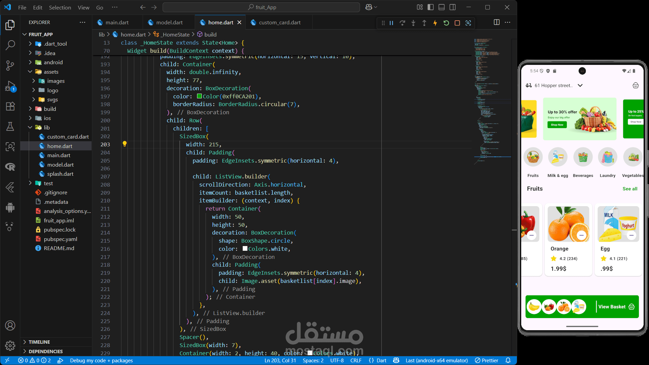Image resolution: width=649 pixels, height=365 pixels.
Task: Open the Selection menu
Action: pyautogui.click(x=60, y=7)
